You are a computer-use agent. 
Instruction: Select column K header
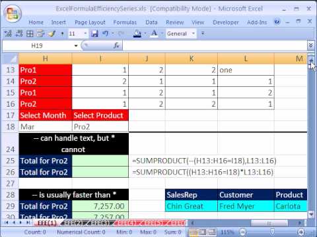pos(192,59)
